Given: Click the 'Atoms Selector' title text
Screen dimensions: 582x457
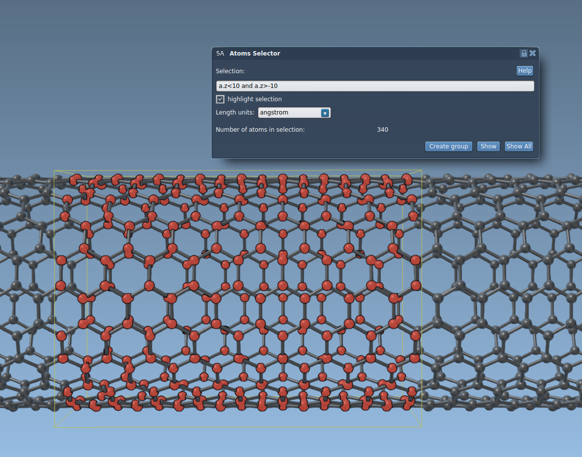Looking at the screenshot, I should (x=255, y=54).
